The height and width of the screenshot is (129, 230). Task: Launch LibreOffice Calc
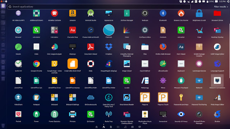coord(36,81)
